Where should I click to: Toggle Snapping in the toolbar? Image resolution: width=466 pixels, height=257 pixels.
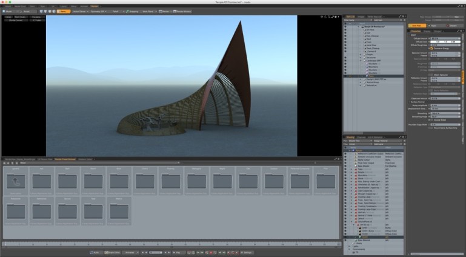132,12
